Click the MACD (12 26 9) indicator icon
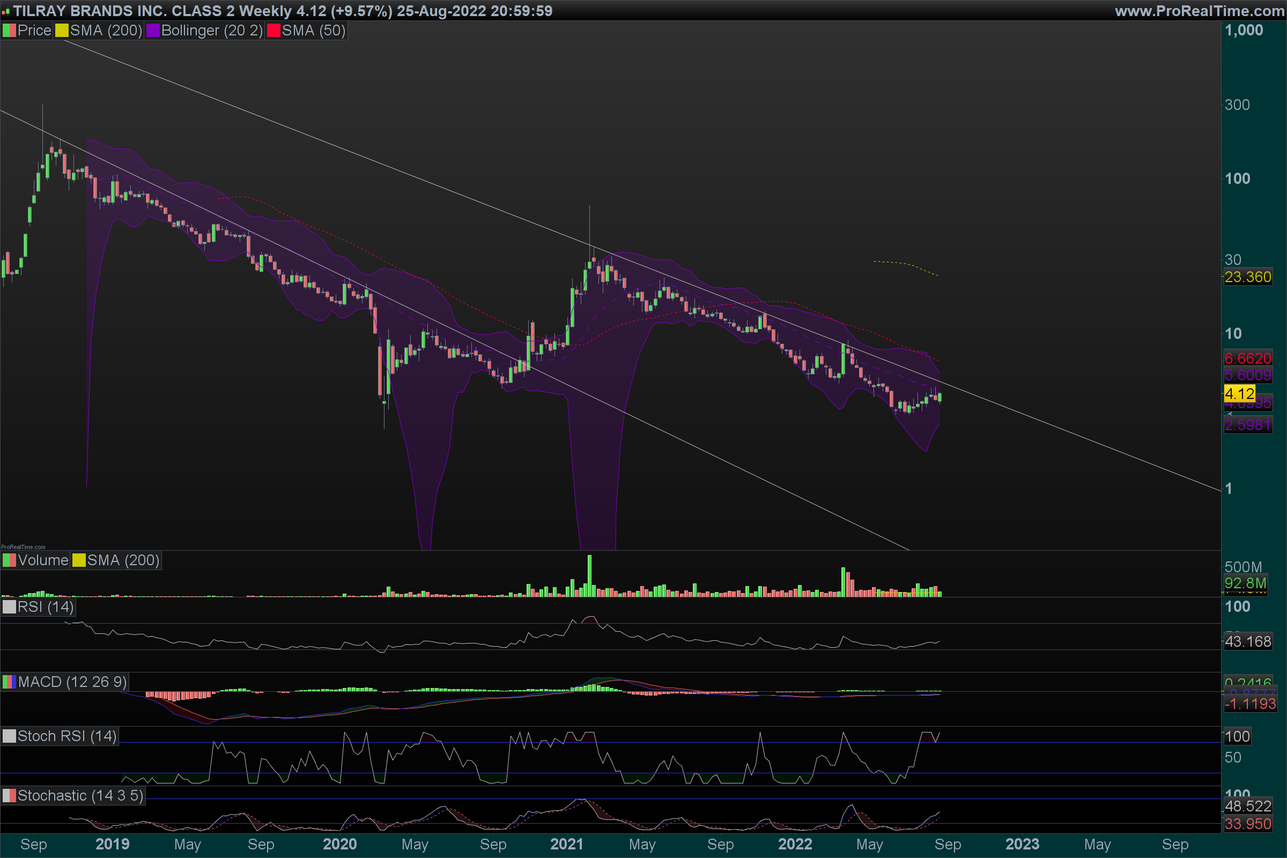This screenshot has height=858, width=1287. [x=9, y=682]
